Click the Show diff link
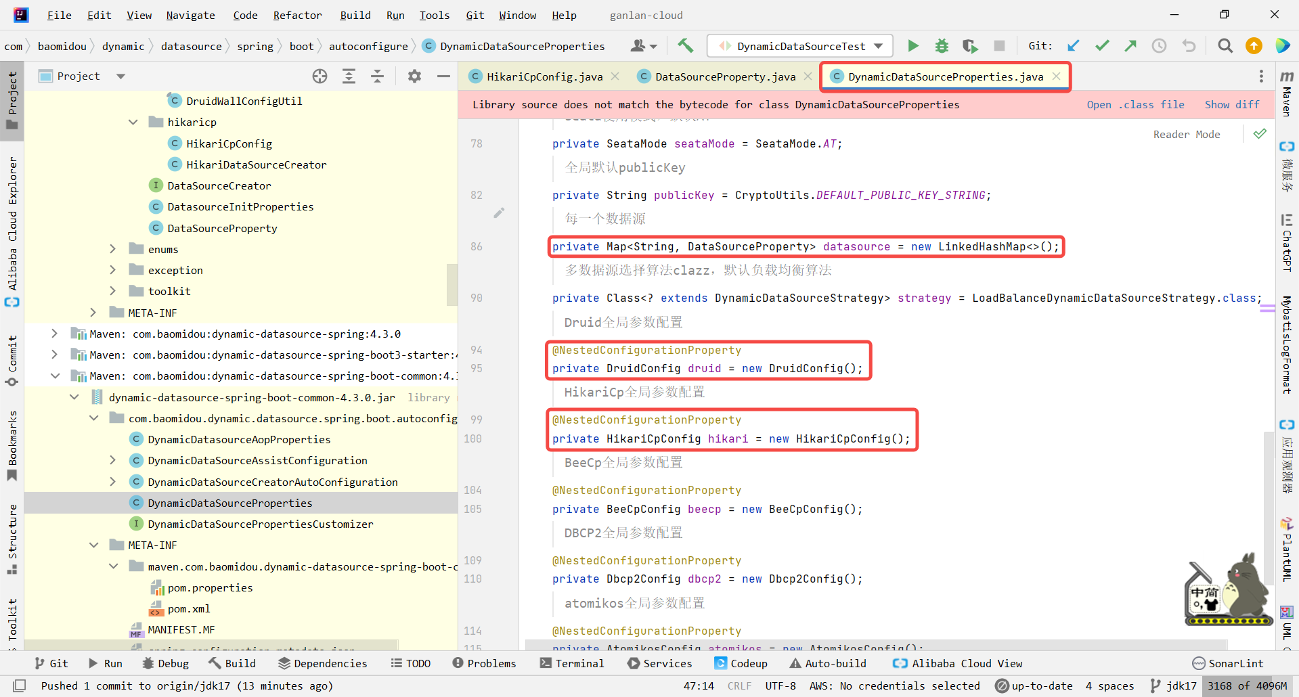 [1232, 104]
